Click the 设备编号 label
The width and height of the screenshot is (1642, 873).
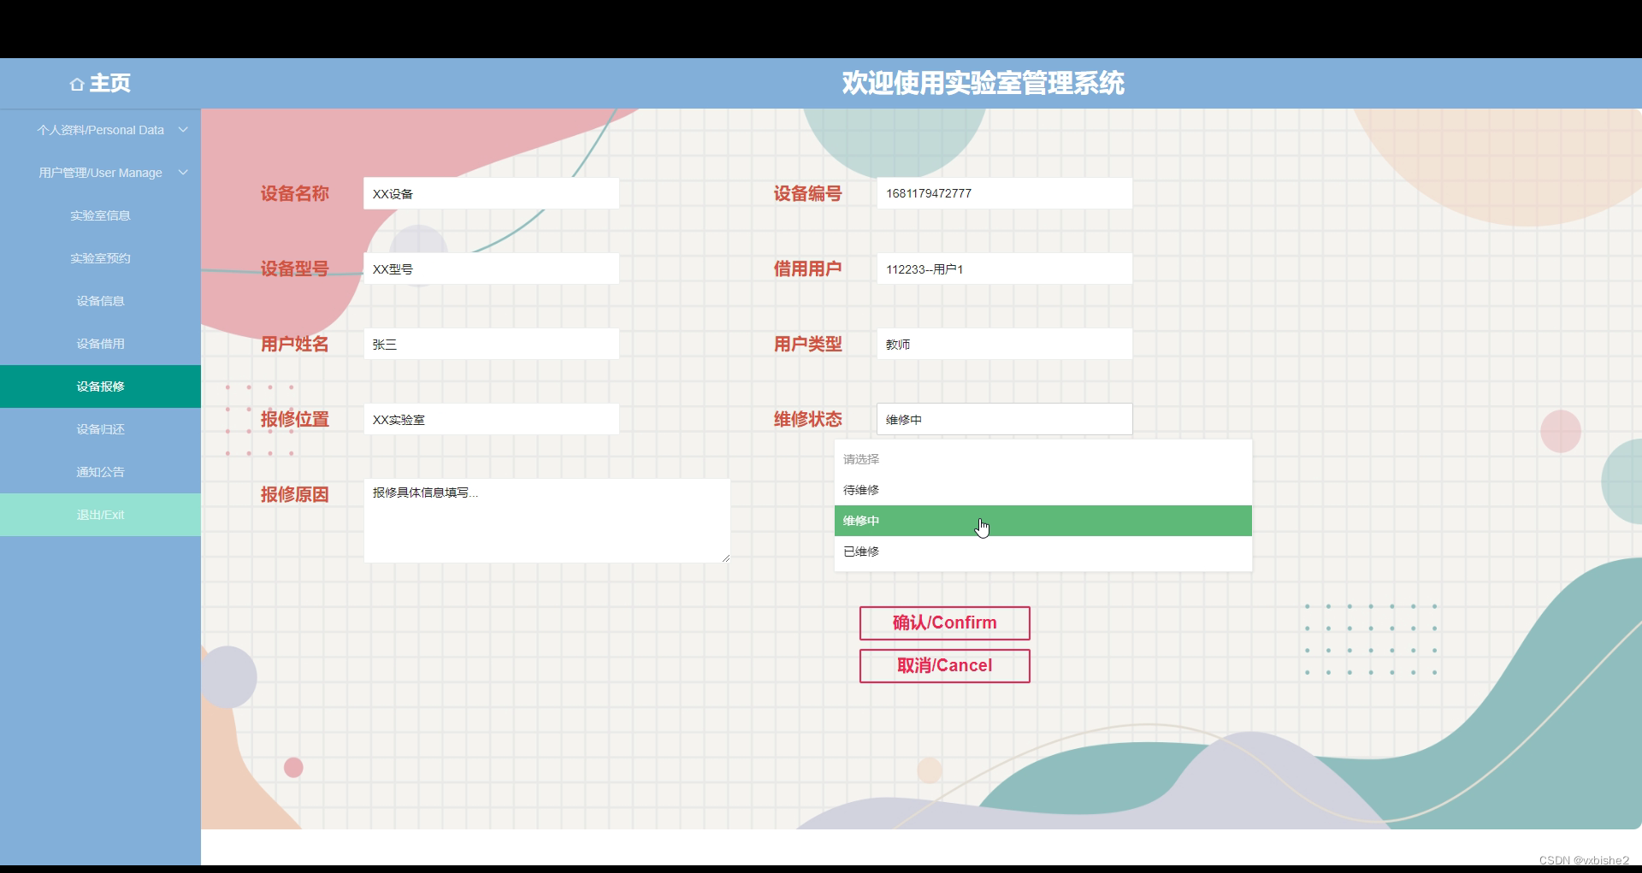[x=808, y=194]
